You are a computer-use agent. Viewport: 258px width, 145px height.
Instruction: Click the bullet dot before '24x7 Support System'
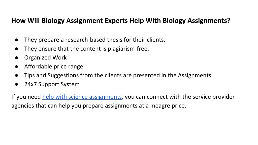[16, 84]
